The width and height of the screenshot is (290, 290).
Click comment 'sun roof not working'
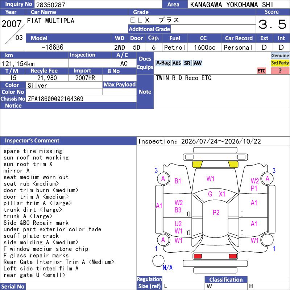36,158
